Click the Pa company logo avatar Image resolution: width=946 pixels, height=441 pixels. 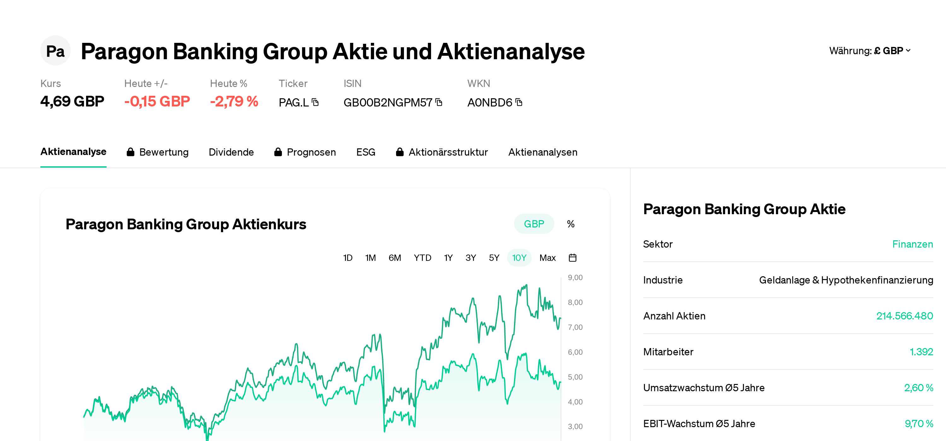[55, 50]
